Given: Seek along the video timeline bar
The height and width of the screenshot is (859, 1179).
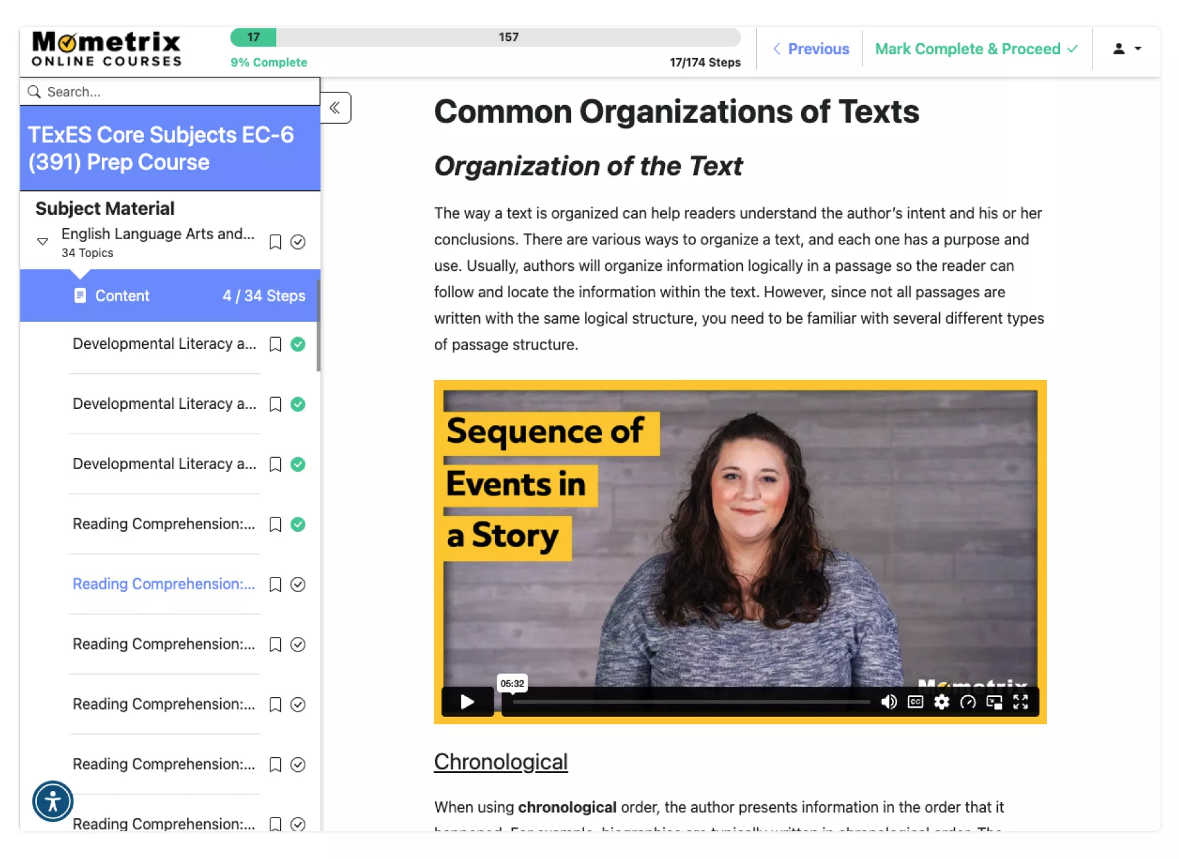Looking at the screenshot, I should (691, 702).
